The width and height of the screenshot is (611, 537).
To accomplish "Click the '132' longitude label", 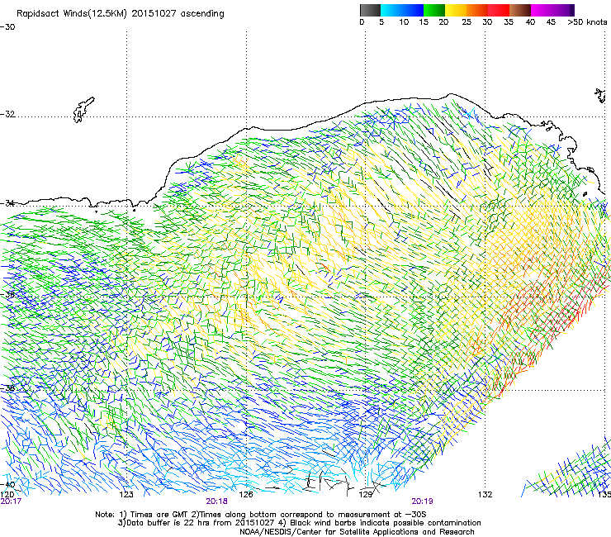I will pos(485,495).
